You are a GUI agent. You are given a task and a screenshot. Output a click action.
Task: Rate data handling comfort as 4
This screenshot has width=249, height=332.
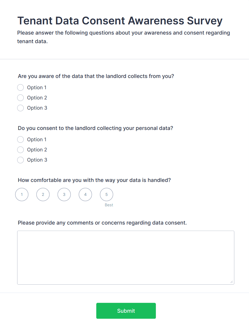(85, 195)
